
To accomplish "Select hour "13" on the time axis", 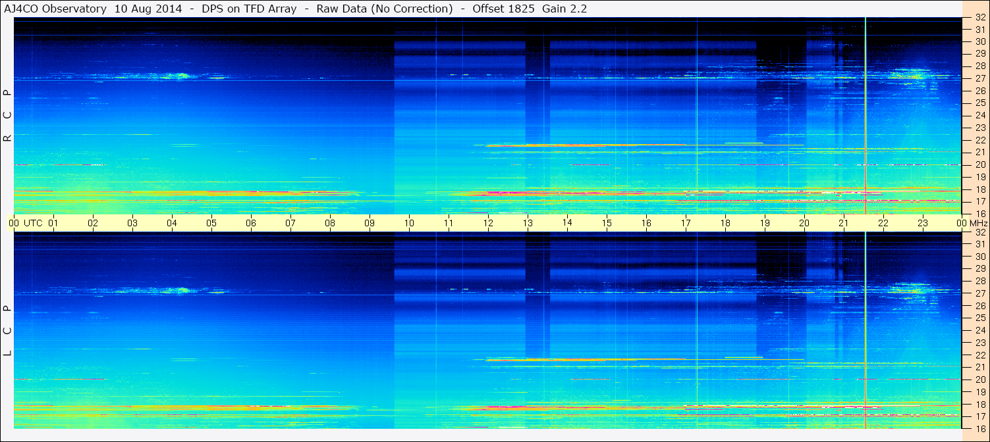I will click(x=528, y=223).
